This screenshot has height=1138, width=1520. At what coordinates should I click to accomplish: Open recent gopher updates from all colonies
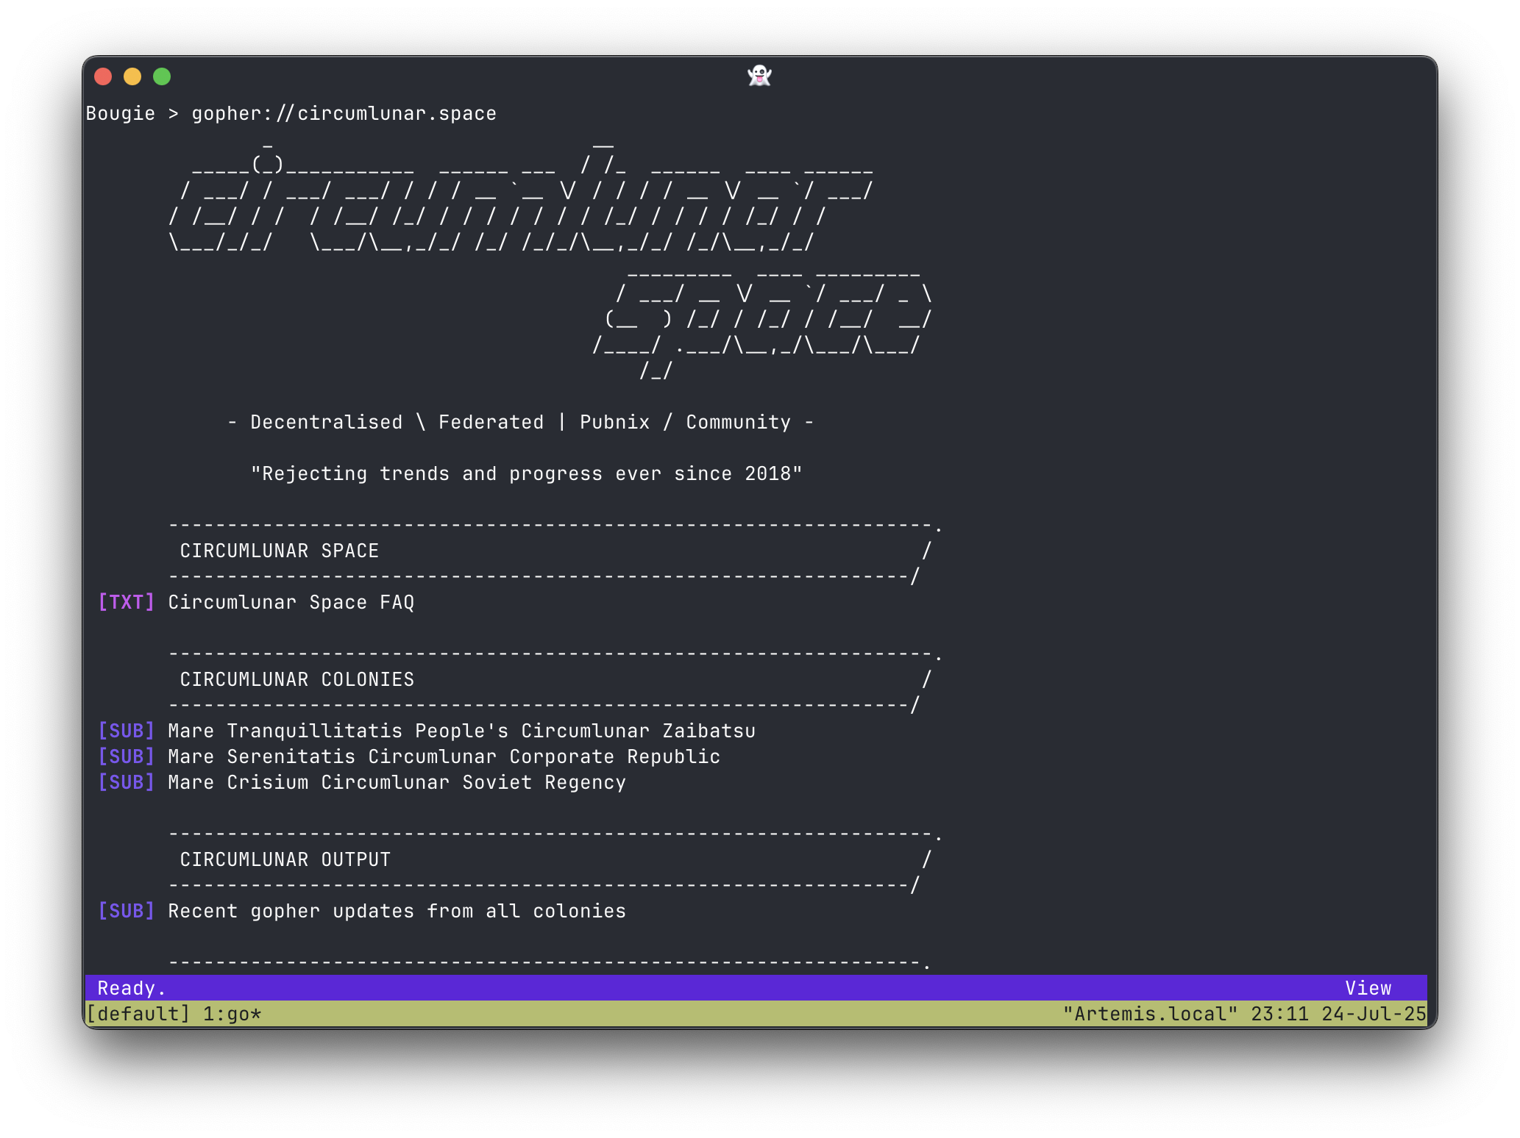(397, 910)
